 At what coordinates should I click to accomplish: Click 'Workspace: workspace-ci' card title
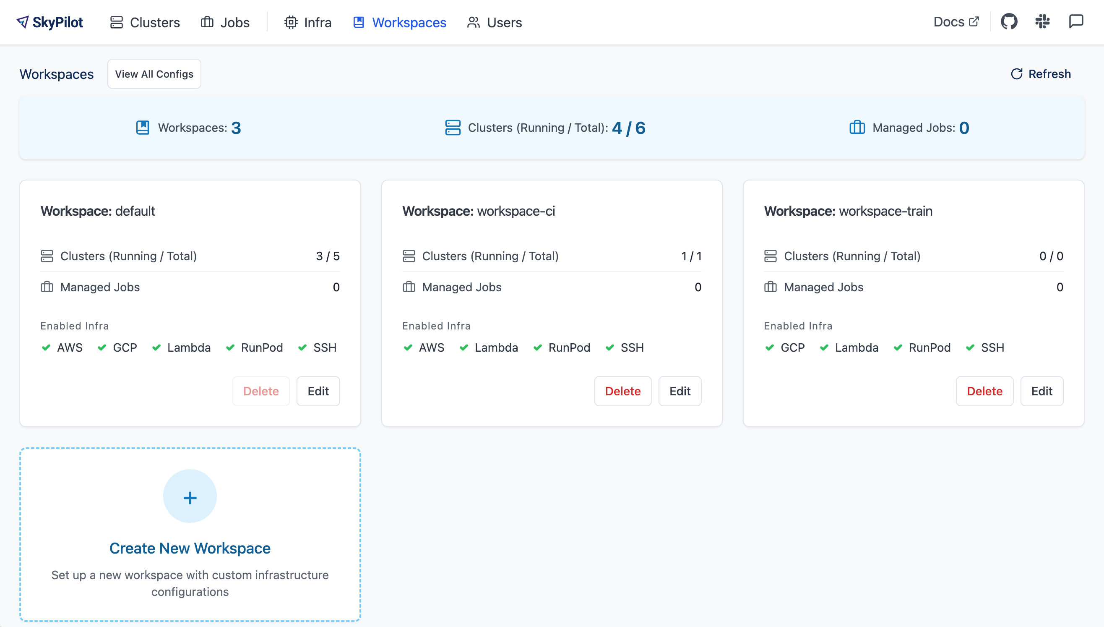(x=479, y=211)
